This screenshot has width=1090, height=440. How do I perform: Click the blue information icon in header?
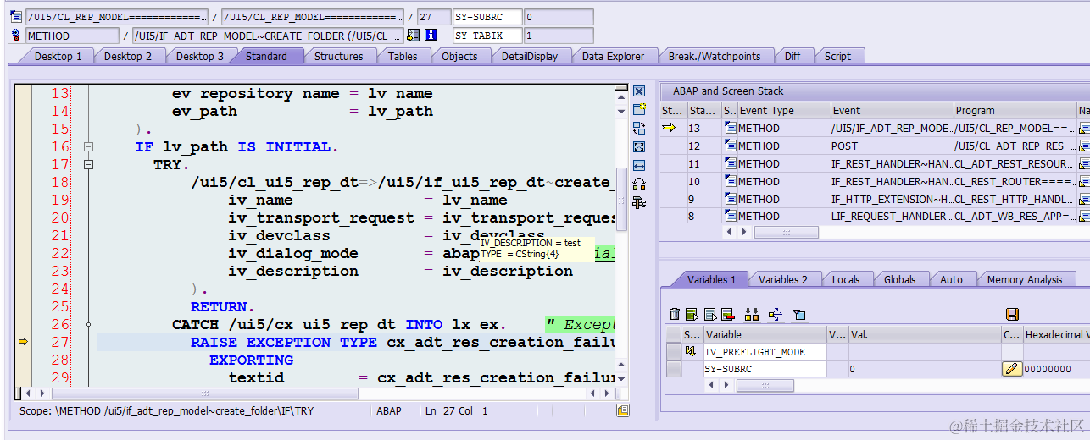coord(431,36)
